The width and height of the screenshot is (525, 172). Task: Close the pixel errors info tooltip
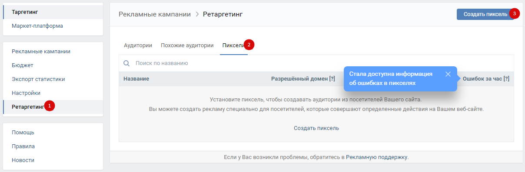point(448,74)
